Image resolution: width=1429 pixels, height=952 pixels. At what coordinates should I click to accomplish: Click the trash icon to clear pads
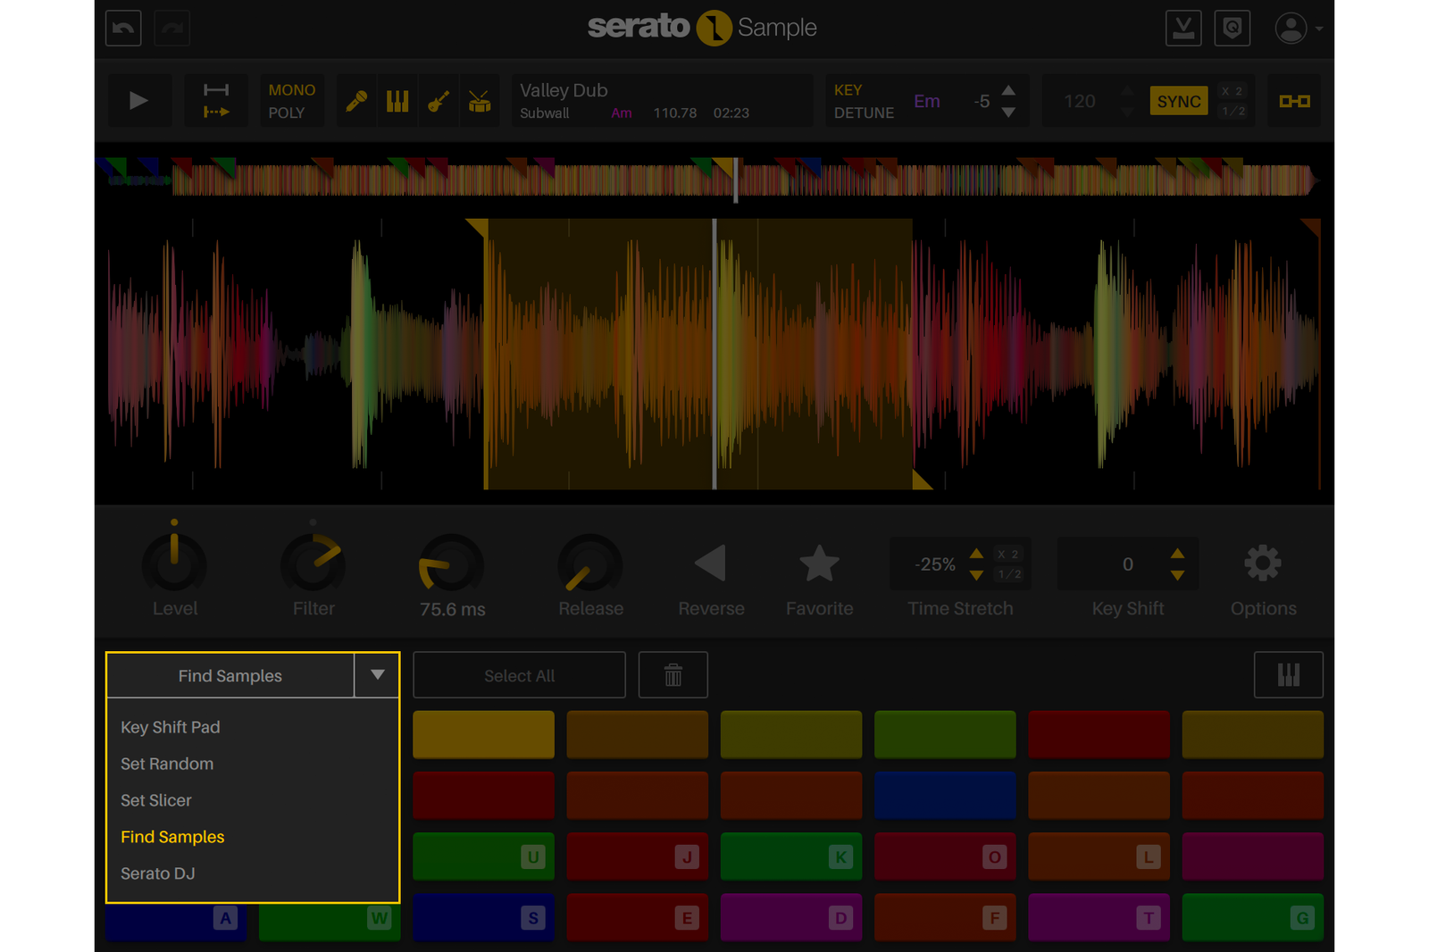point(673,674)
